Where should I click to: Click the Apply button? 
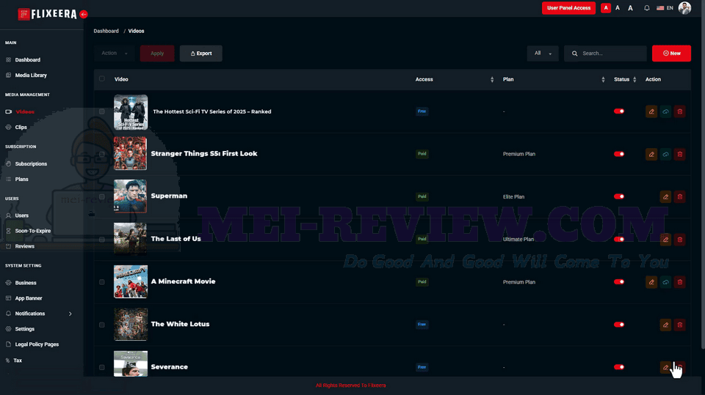pyautogui.click(x=157, y=53)
